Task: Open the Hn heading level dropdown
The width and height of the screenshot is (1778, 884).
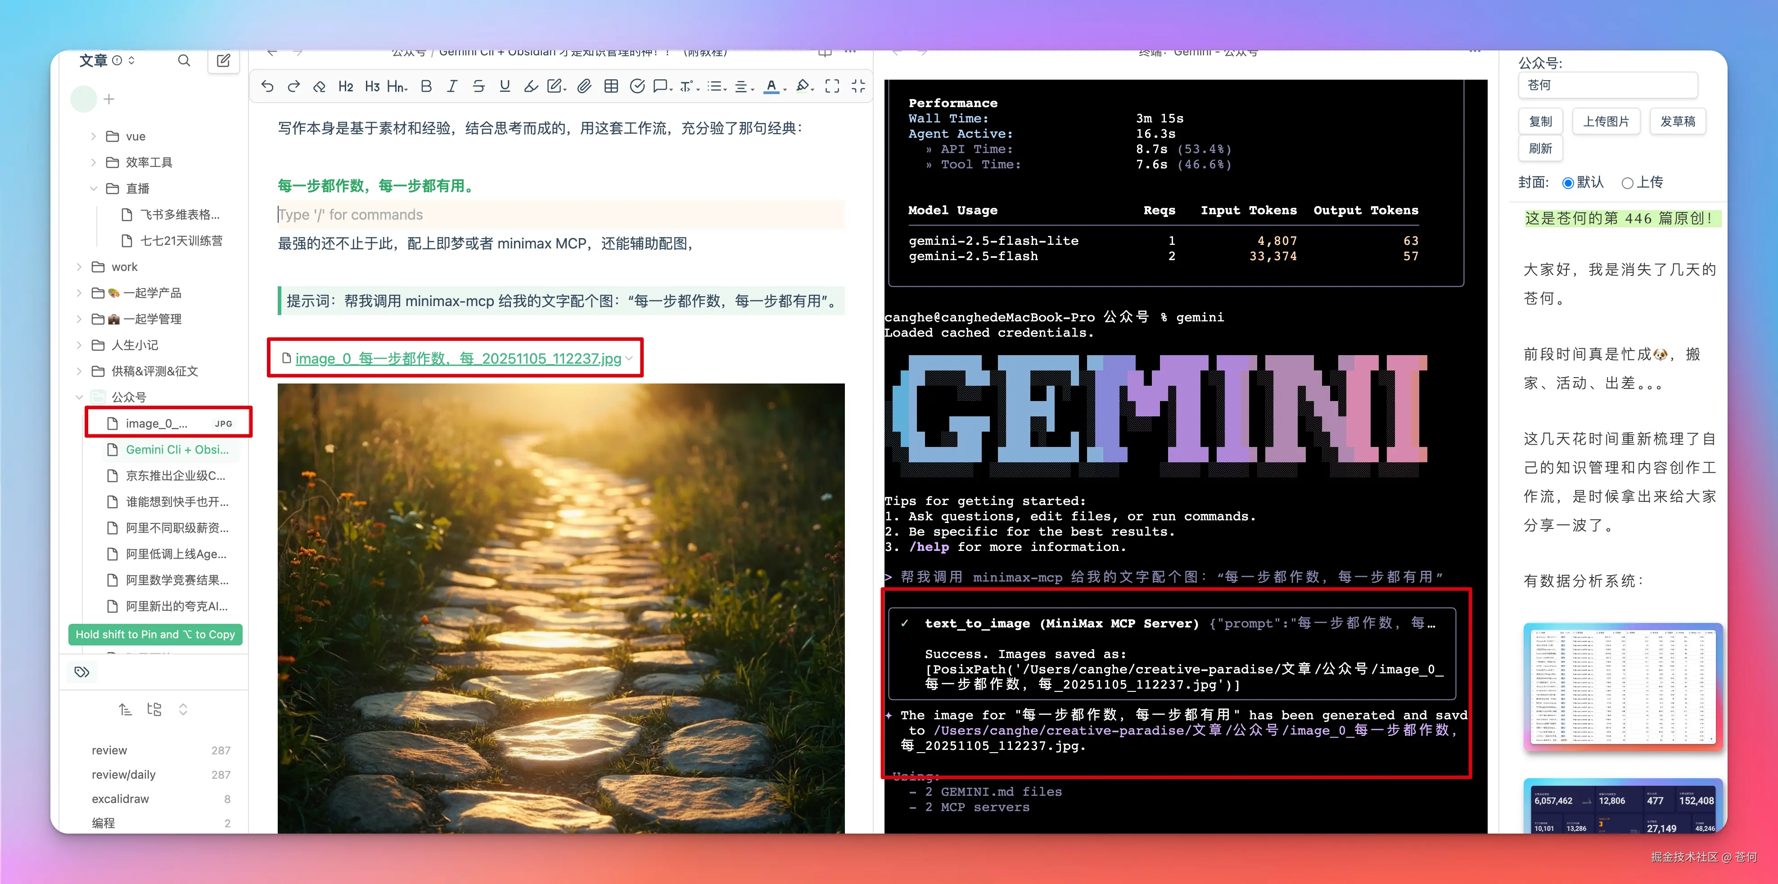Action: (x=397, y=86)
